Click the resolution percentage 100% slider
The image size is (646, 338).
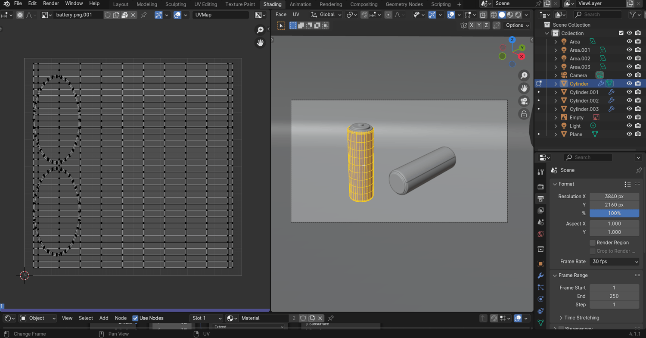(x=614, y=213)
